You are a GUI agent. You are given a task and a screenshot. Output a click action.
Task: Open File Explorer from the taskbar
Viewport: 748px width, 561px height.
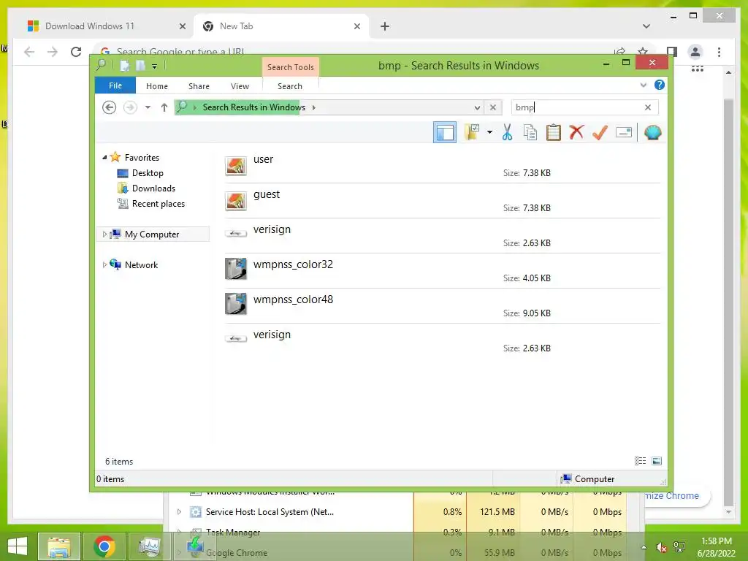[58, 546]
